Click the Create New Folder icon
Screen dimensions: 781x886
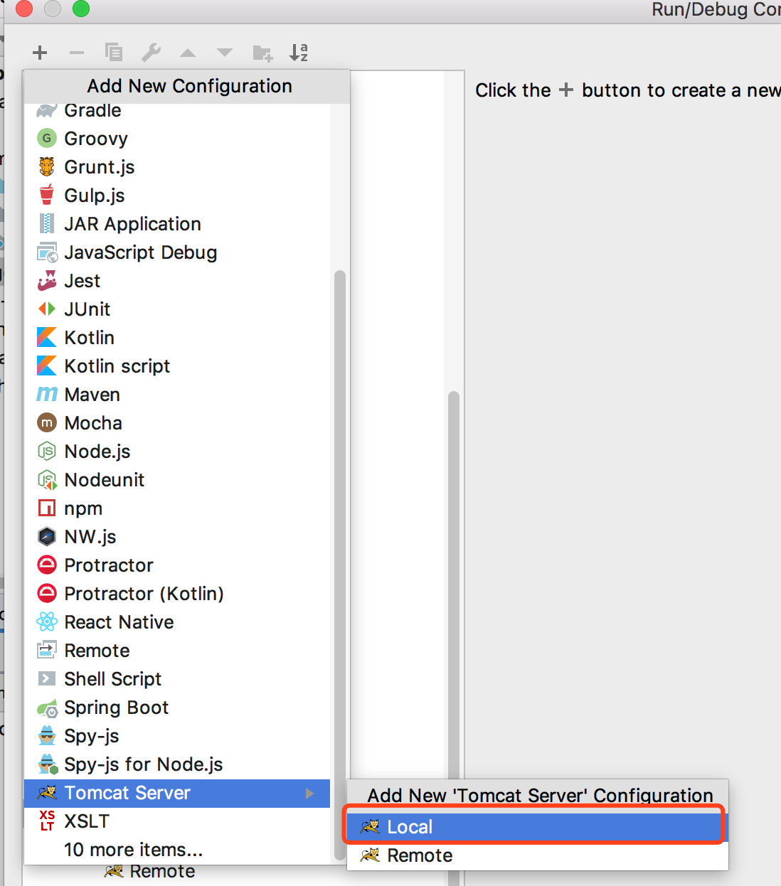262,53
